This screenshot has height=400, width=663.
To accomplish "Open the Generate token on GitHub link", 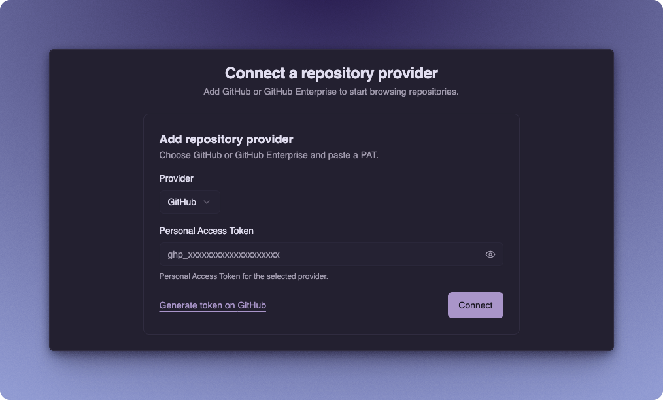I will (x=212, y=305).
